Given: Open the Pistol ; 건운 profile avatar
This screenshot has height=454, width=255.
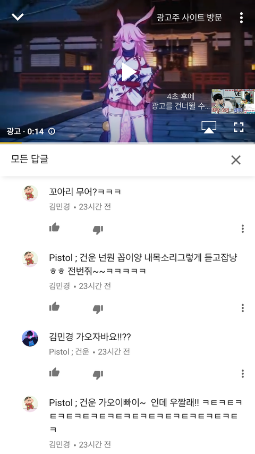Looking at the screenshot, I should click(x=30, y=338).
